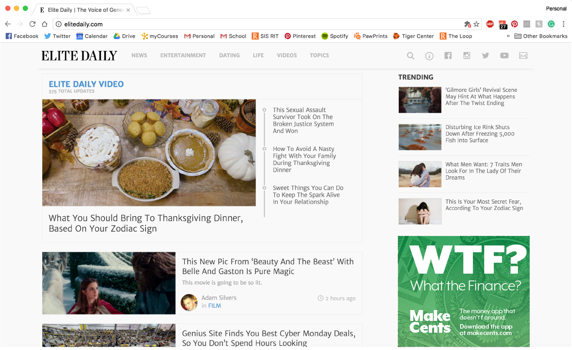Open the Personal profile switcher
Image resolution: width=572 pixels, height=350 pixels.
click(556, 9)
